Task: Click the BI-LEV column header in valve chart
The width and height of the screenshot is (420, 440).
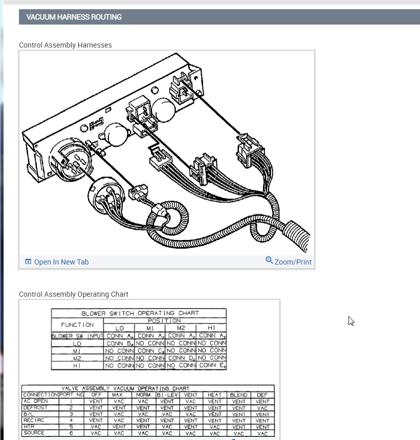Action: [167, 395]
